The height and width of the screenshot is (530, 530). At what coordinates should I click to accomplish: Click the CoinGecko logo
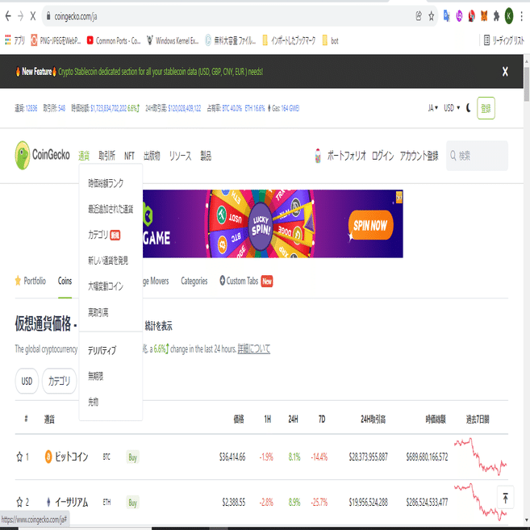(42, 155)
